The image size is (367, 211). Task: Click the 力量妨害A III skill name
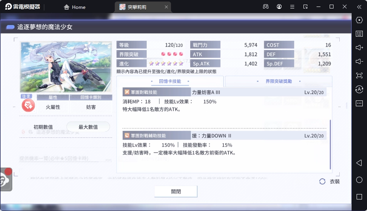coord(206,92)
